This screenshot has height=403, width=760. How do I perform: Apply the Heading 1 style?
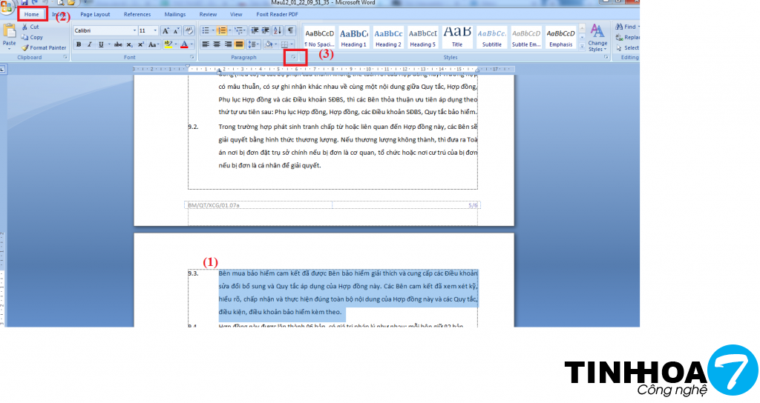353,37
